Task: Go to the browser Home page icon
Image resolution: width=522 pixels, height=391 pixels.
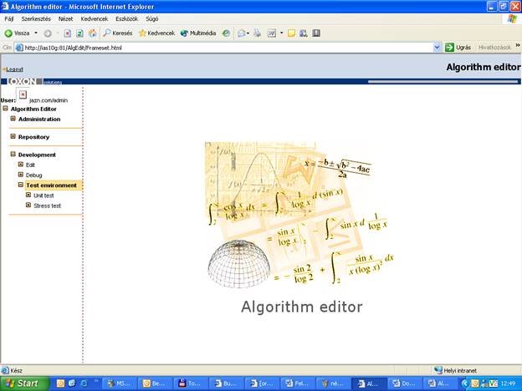Action: pyautogui.click(x=92, y=33)
